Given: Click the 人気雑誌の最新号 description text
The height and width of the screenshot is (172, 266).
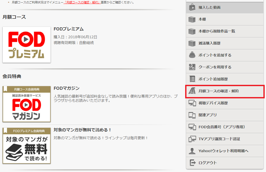Looking at the screenshot, I should [x=116, y=98].
